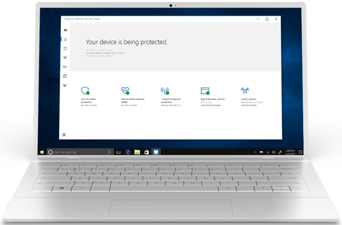Click the Device performance & health heart tile
342x225 pixels.
coord(125,91)
